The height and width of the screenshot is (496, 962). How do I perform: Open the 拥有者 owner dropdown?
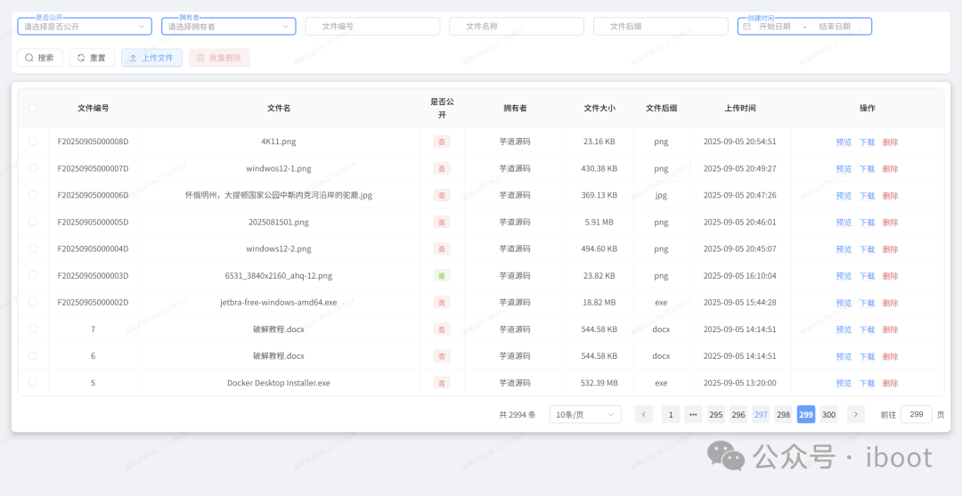[x=229, y=27]
